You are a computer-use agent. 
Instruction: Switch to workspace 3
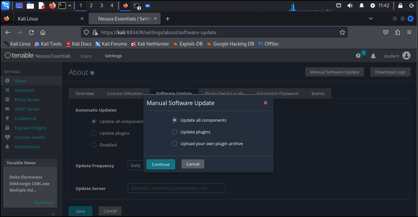coord(101,6)
